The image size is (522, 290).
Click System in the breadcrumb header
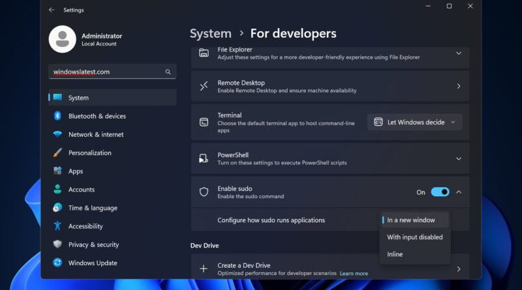[x=210, y=33]
